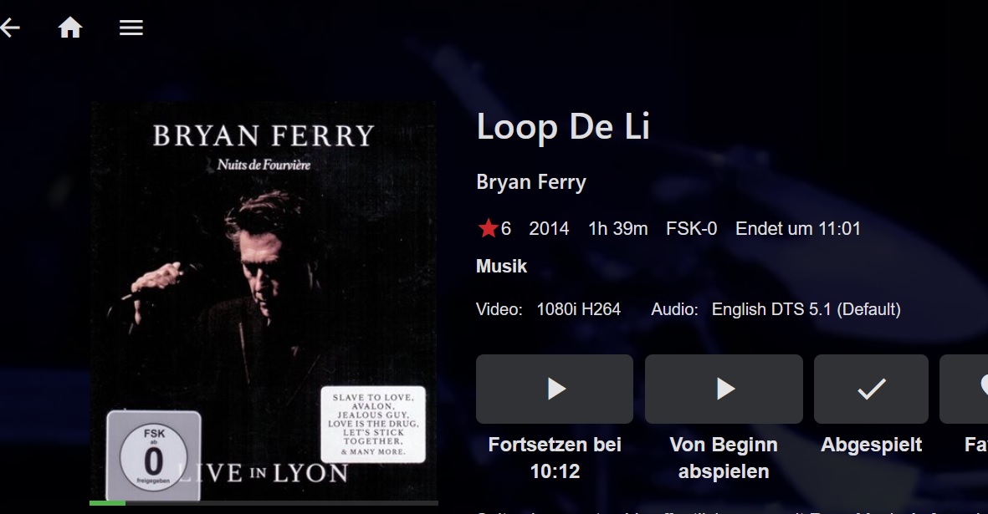This screenshot has height=514, width=988.
Task: Open the home screen via house icon
Action: tap(70, 28)
